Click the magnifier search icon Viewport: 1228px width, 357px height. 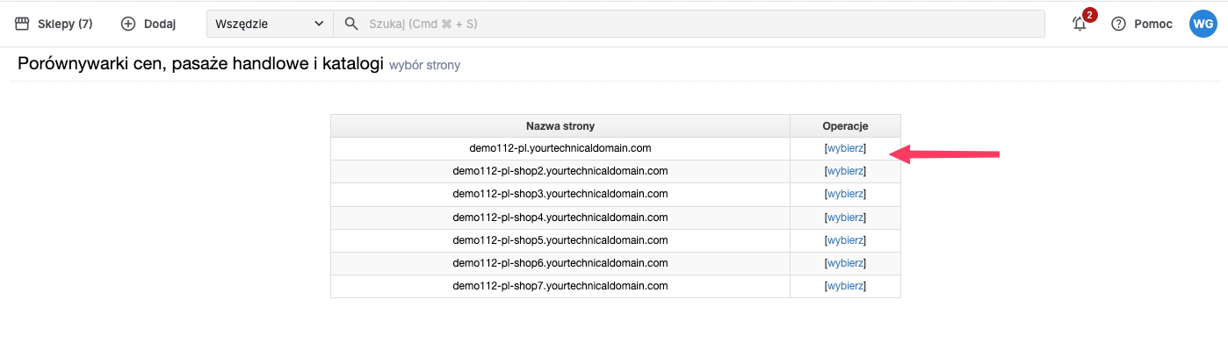point(351,24)
